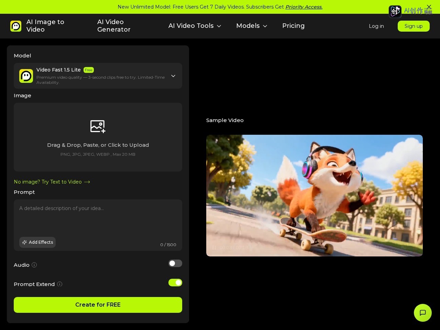Open the AI Video Generator page
This screenshot has width=440, height=330.
pyautogui.click(x=114, y=26)
